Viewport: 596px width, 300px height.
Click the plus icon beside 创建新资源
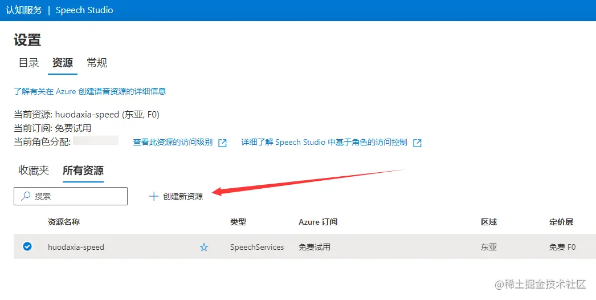click(x=154, y=196)
